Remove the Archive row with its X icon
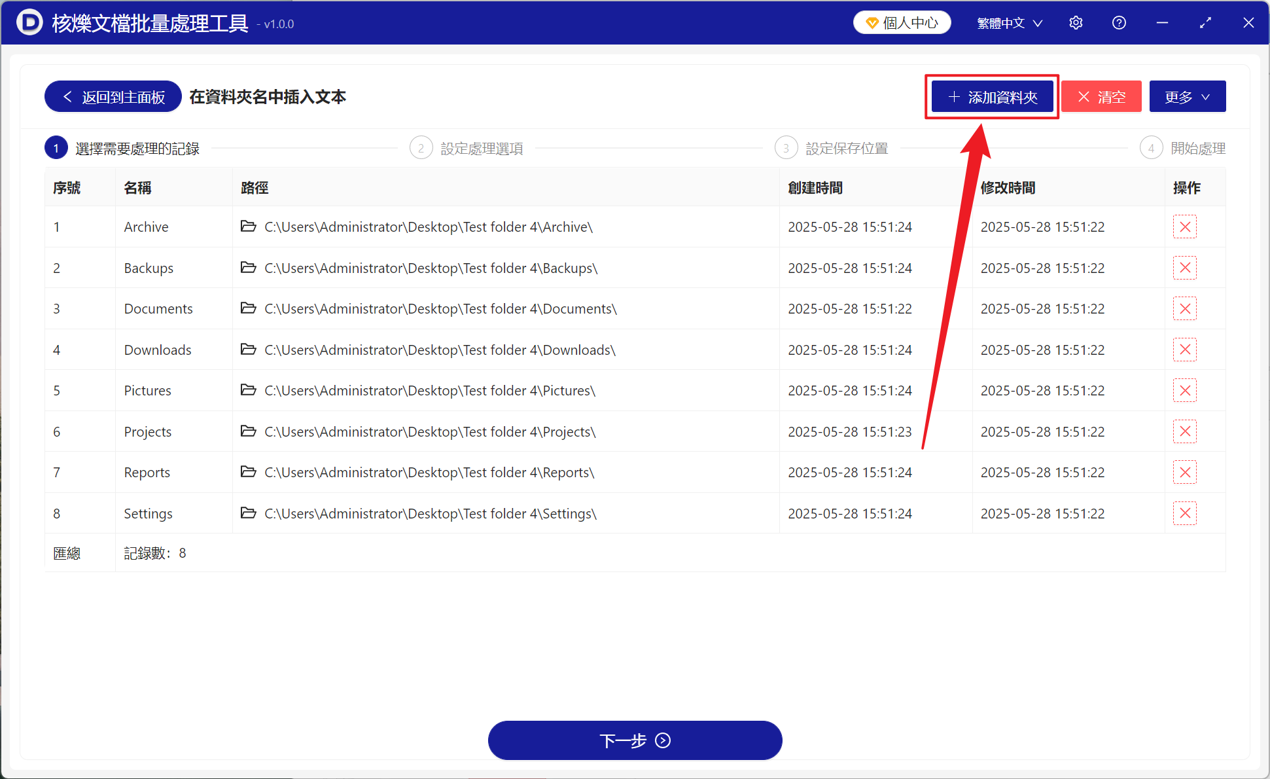The height and width of the screenshot is (779, 1270). [x=1184, y=227]
